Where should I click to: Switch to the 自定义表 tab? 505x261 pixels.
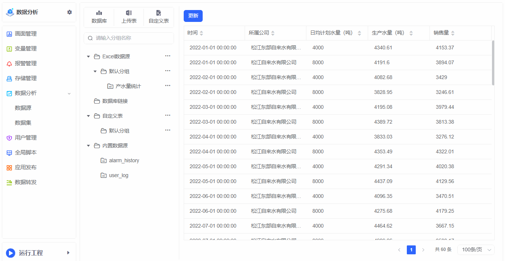tap(159, 17)
